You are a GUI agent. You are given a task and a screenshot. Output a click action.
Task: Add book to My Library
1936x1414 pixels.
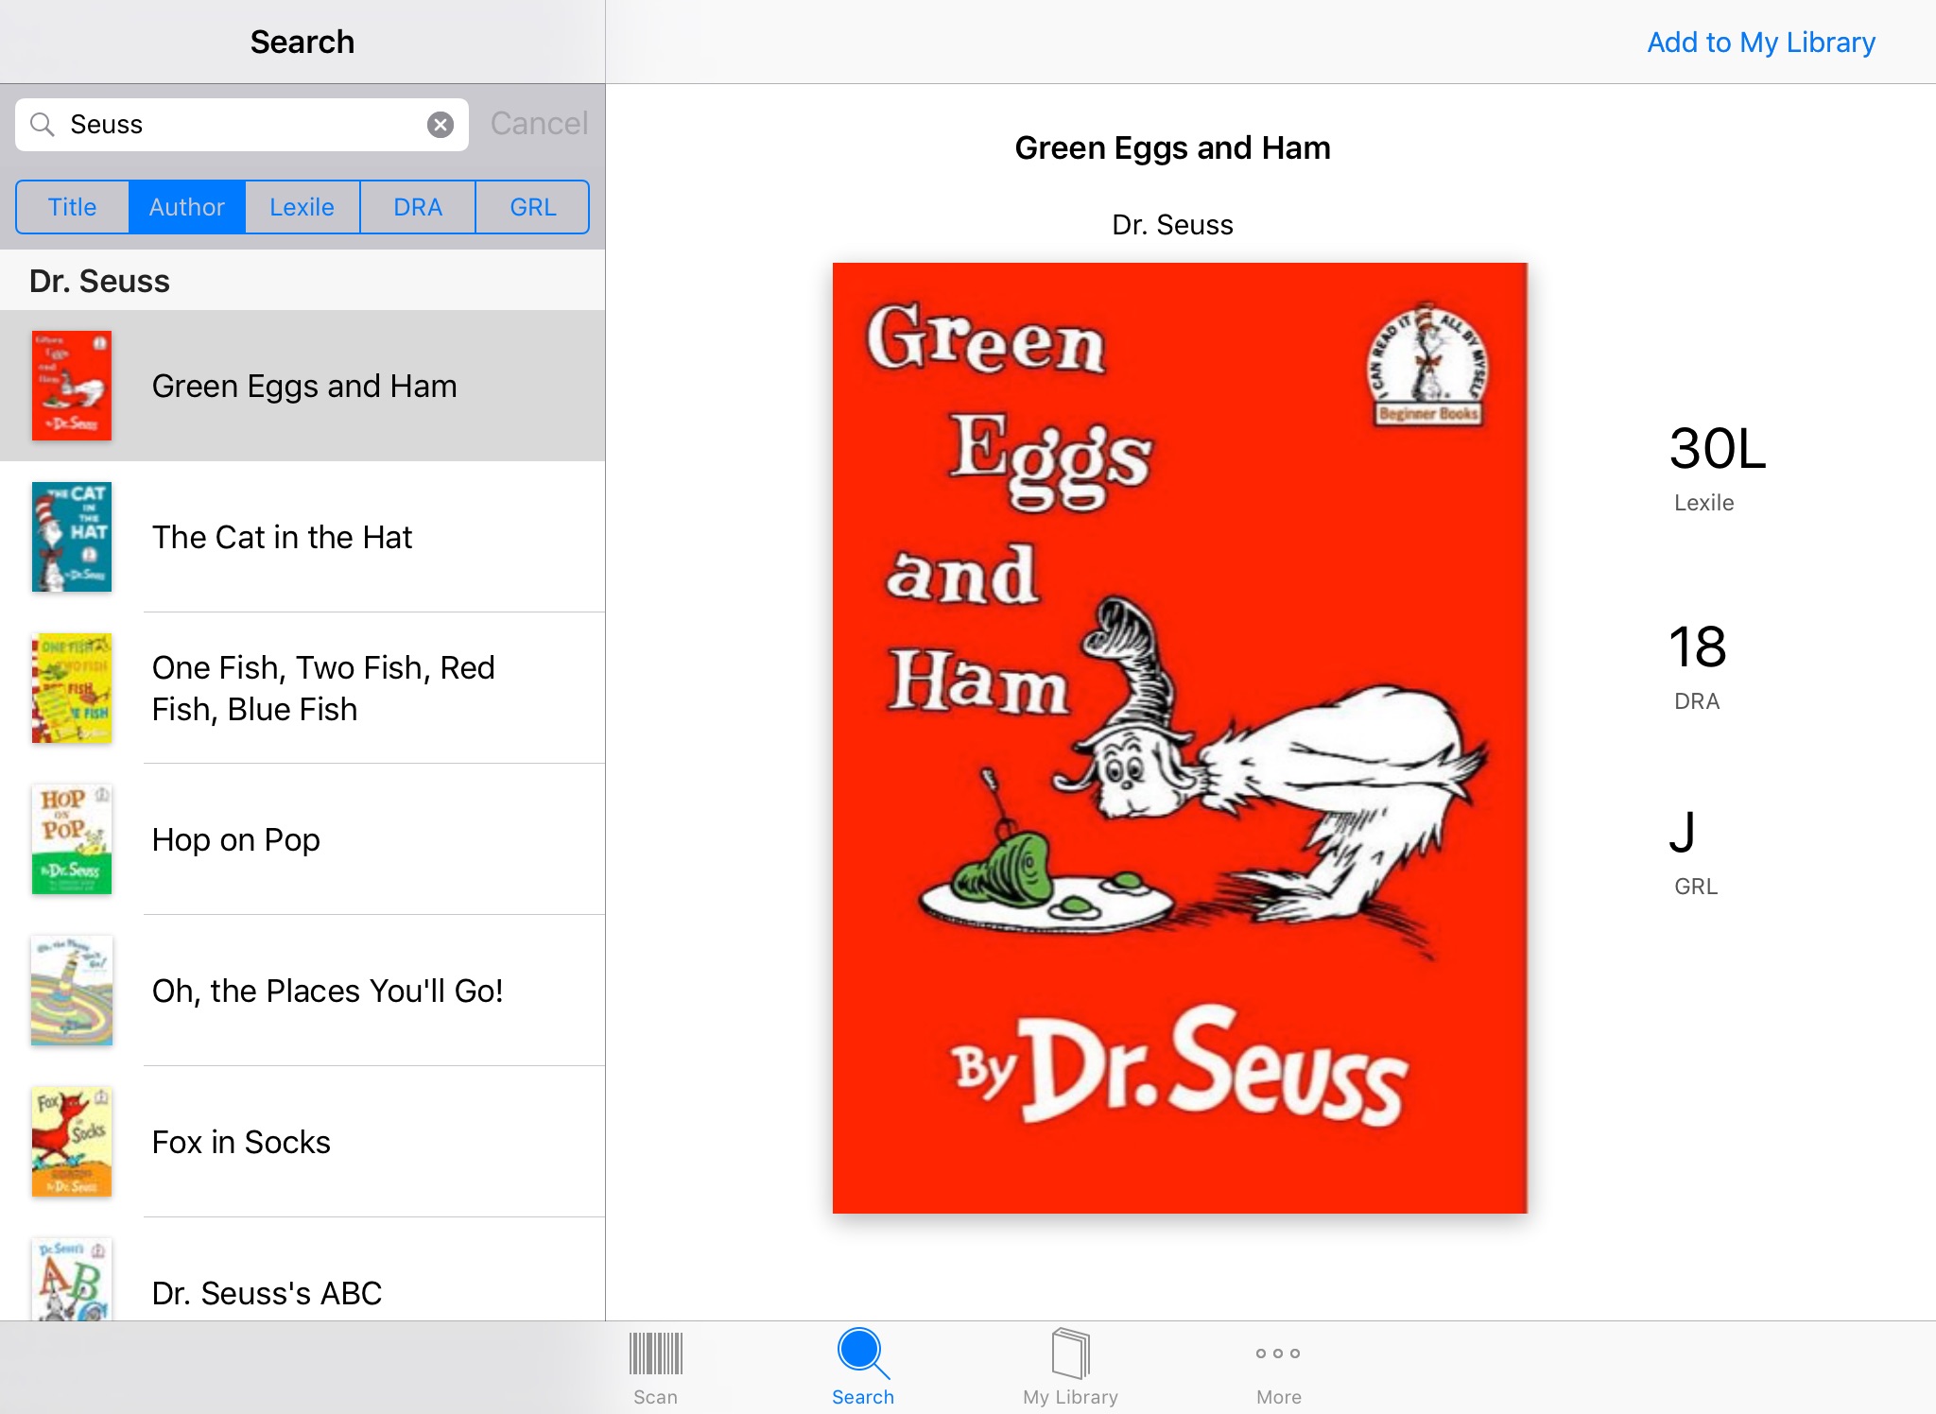coord(1760,43)
